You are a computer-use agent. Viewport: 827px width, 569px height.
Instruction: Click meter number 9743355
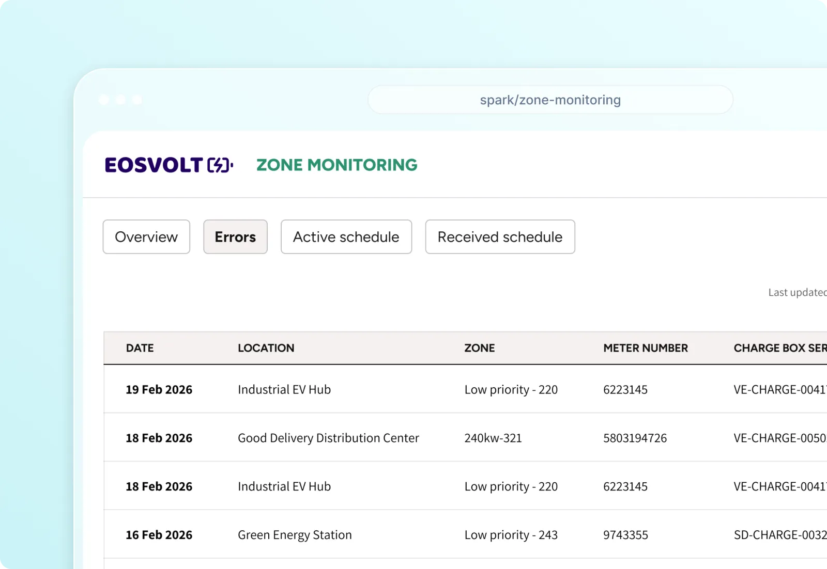coord(625,535)
